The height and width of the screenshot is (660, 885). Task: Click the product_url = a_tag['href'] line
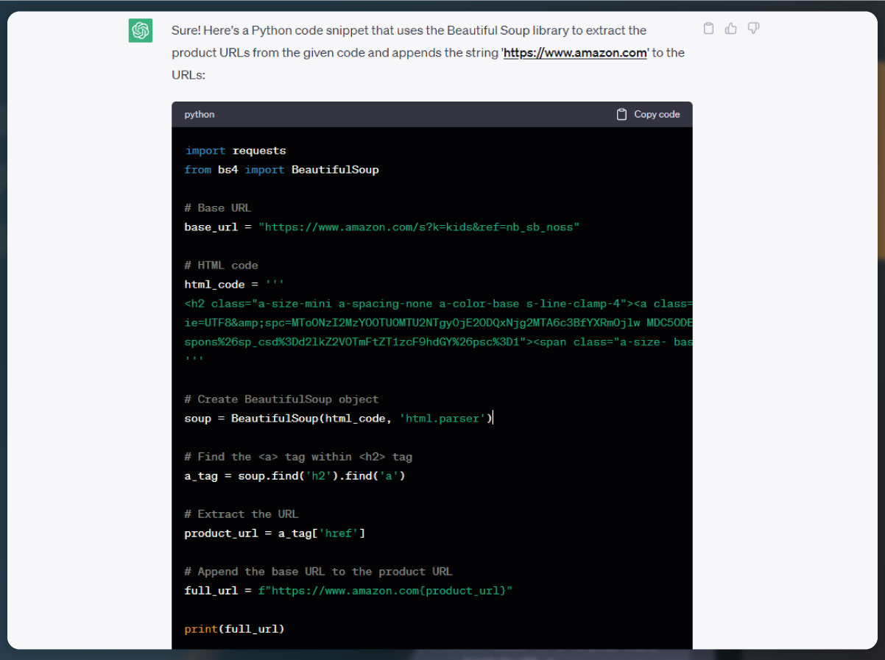(275, 533)
